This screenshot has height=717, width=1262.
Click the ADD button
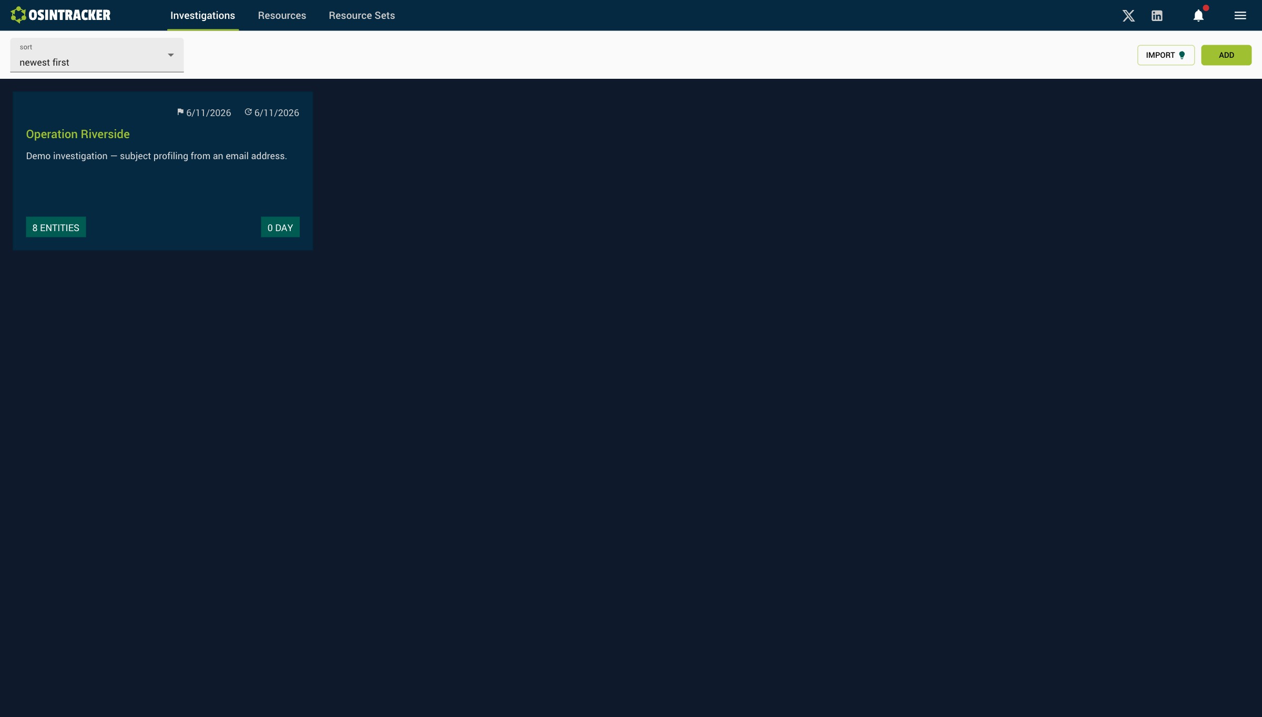tap(1226, 55)
